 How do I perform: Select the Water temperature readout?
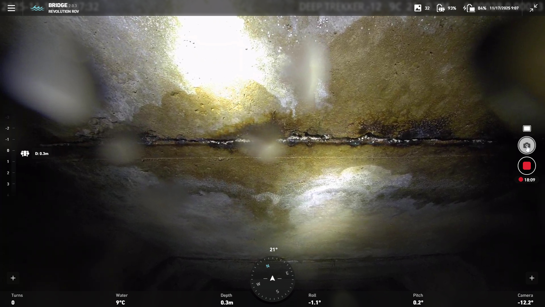click(121, 299)
